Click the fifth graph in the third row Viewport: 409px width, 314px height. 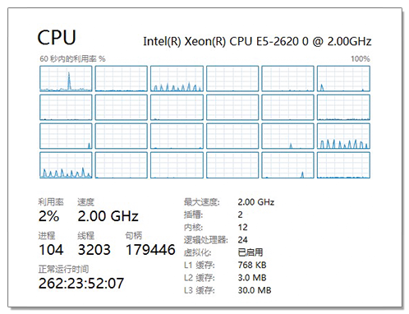pos(287,136)
